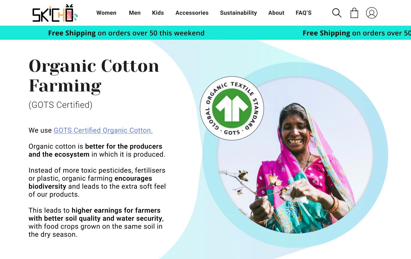This screenshot has height=259, width=411.
Task: Click the cotton farmer photo
Action: [x=295, y=155]
